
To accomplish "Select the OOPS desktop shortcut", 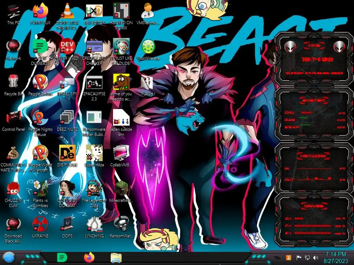I will [x=67, y=227].
